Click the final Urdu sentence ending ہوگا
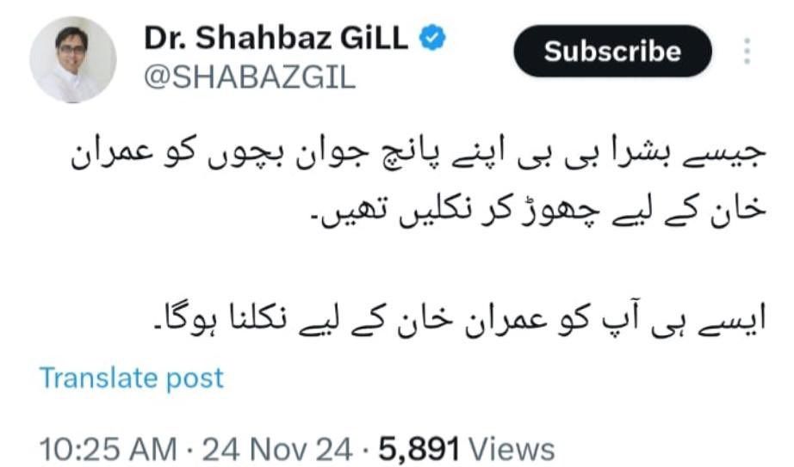This screenshot has width=794, height=467. pos(459,317)
